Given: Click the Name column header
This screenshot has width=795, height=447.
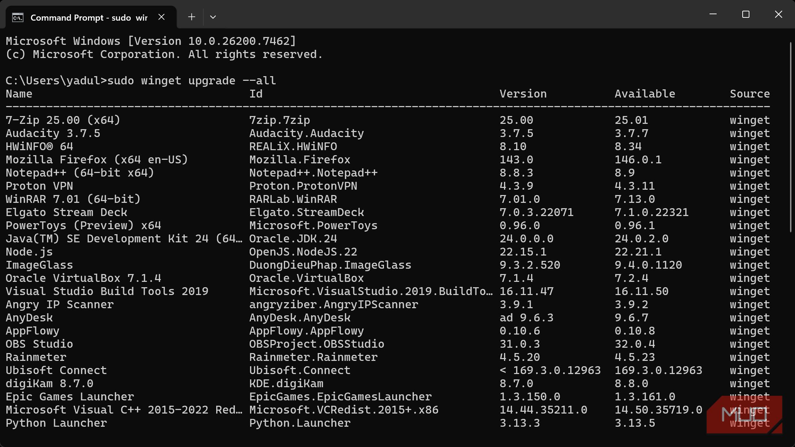Looking at the screenshot, I should click(x=19, y=94).
